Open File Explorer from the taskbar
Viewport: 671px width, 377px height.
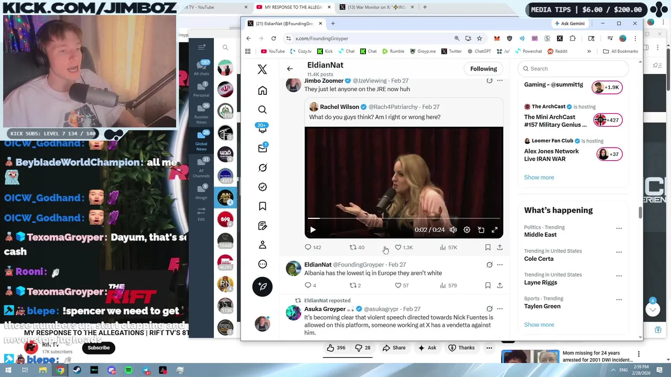[42, 370]
